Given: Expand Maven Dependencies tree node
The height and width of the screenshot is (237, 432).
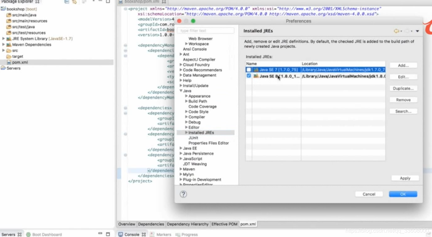Looking at the screenshot, I should pyautogui.click(x=3, y=45).
